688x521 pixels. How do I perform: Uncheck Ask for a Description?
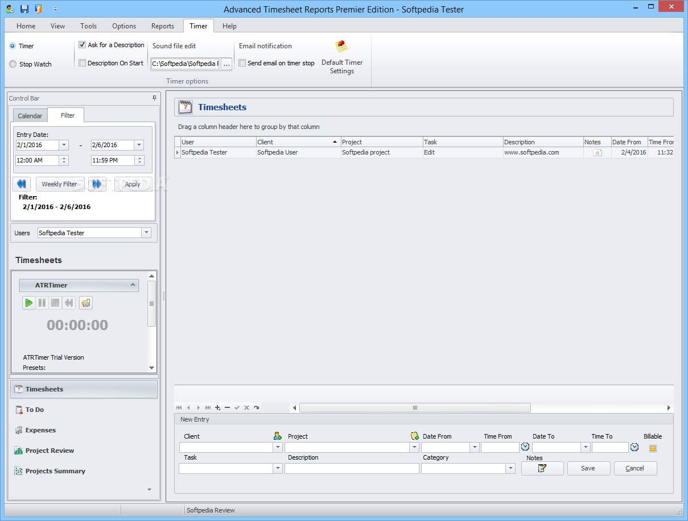pos(82,45)
